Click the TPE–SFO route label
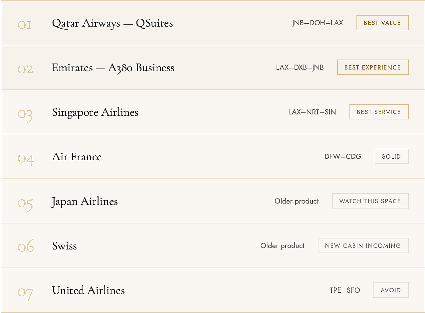This screenshot has height=313, width=425. [x=345, y=290]
